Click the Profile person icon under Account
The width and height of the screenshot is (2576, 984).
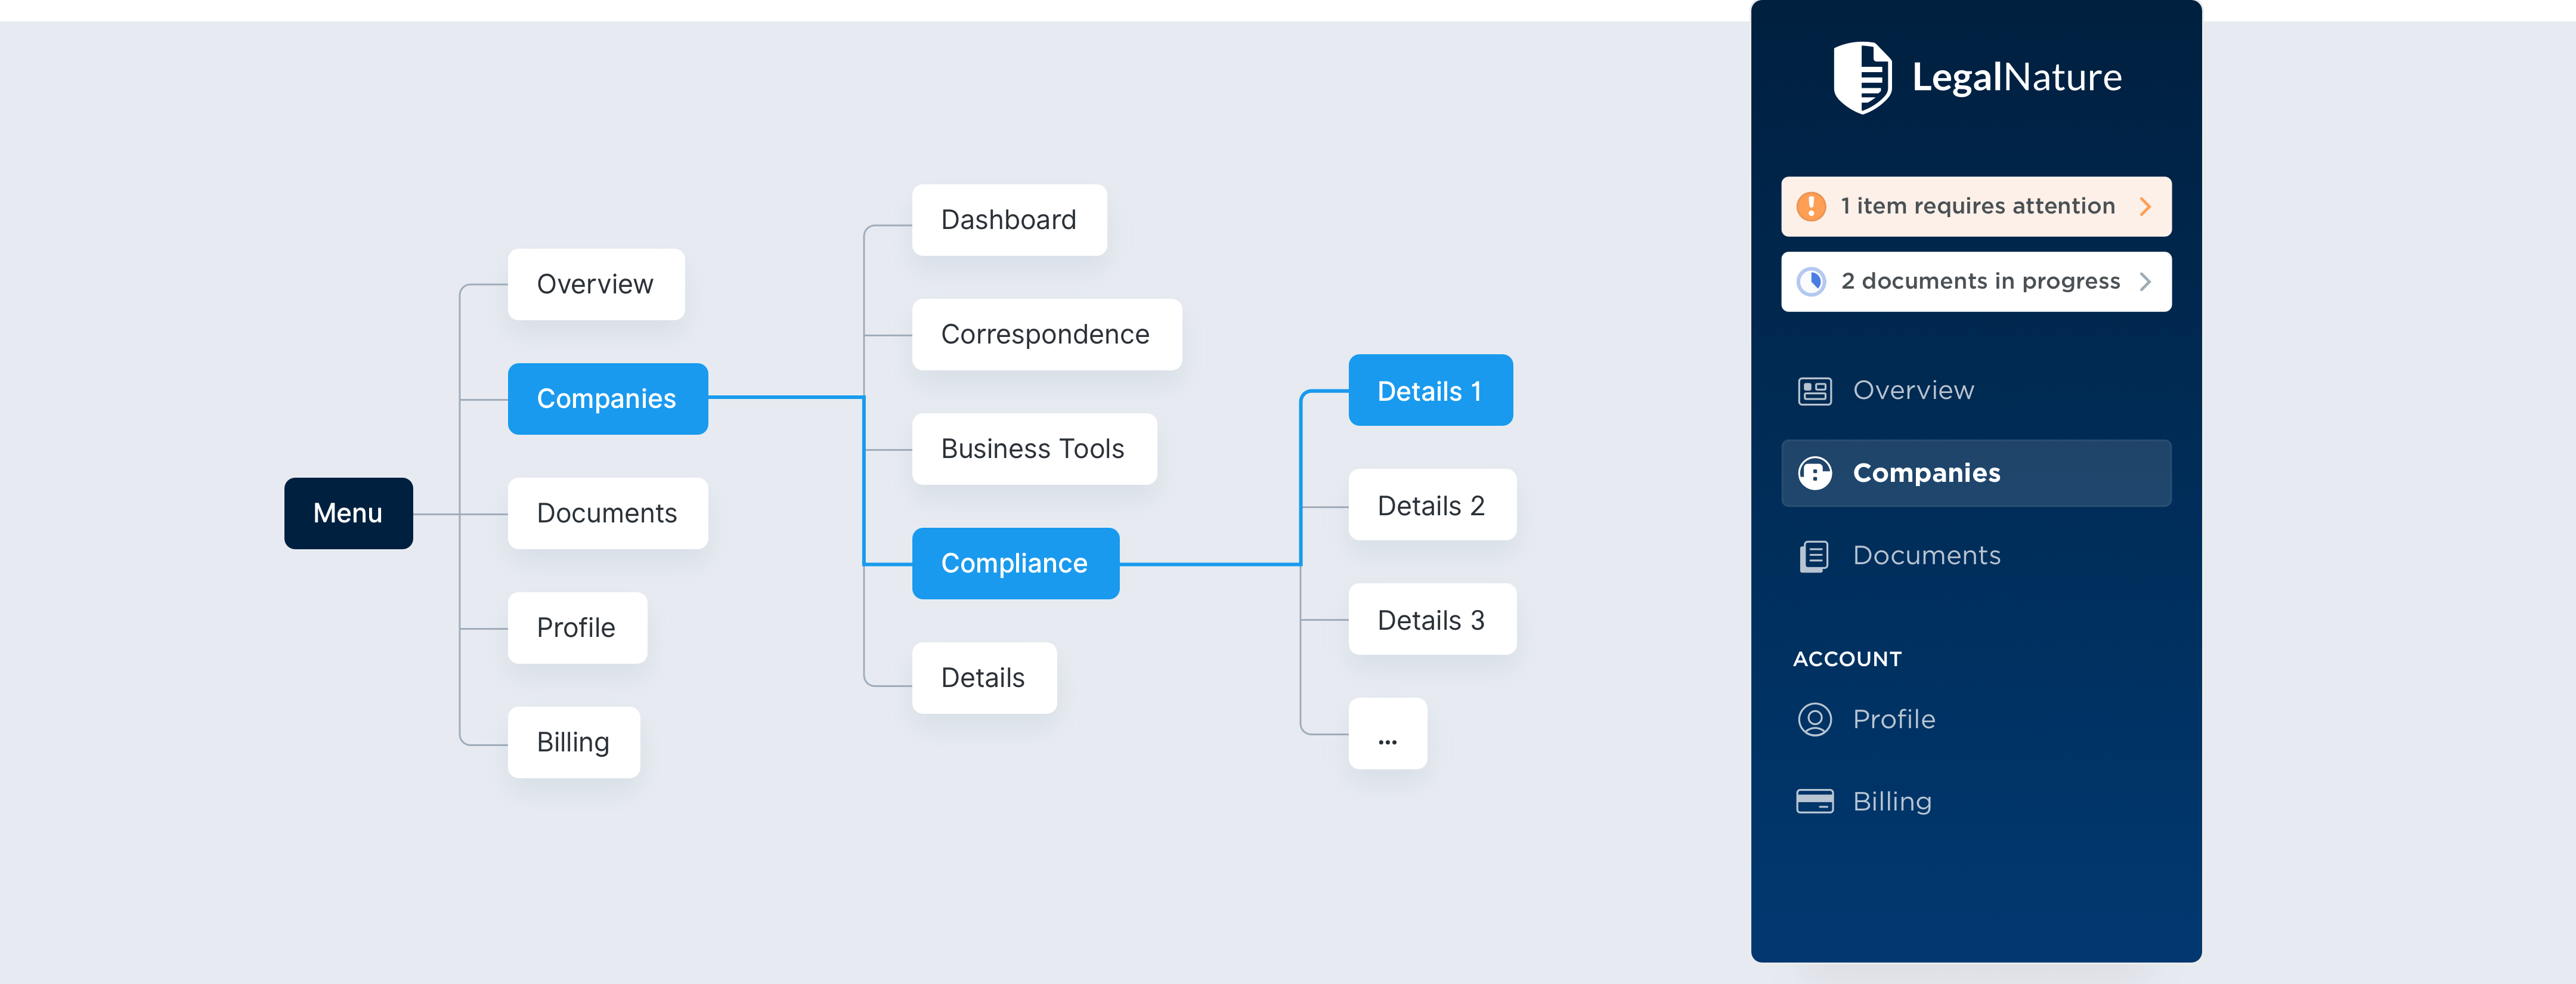pos(1815,719)
